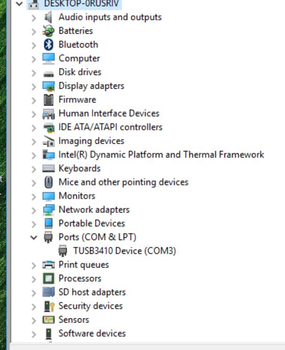Click the IDE ATA/ATAPI controllers icon

tap(48, 127)
